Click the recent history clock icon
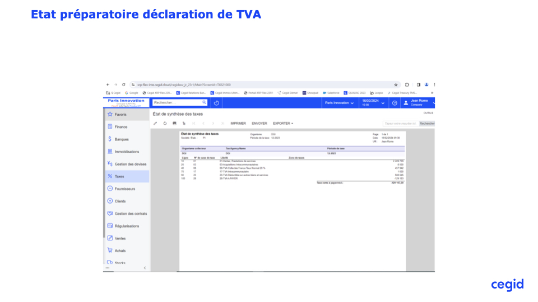This screenshot has width=538, height=302. (x=217, y=103)
